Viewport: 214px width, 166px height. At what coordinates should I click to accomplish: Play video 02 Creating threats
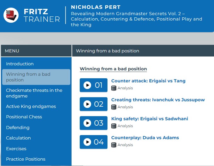click(x=94, y=104)
